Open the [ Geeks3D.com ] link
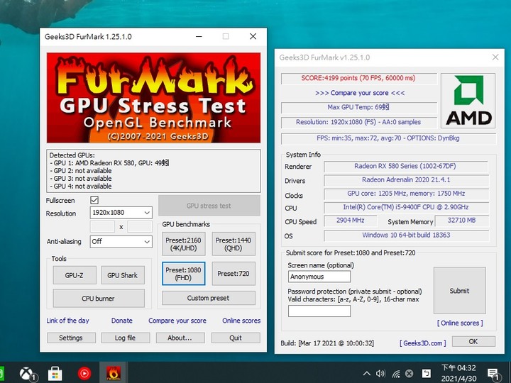This screenshot has height=383, width=511. pos(423,343)
